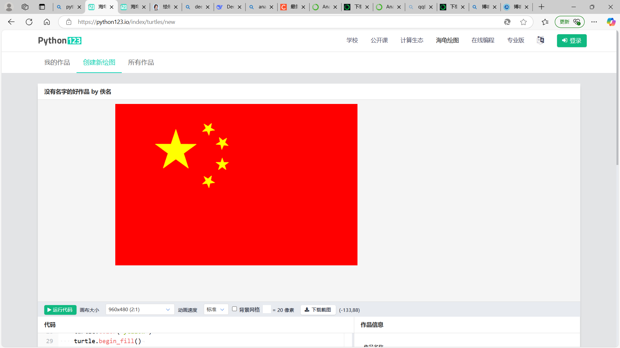
Task: Refresh the current page
Action: click(29, 22)
